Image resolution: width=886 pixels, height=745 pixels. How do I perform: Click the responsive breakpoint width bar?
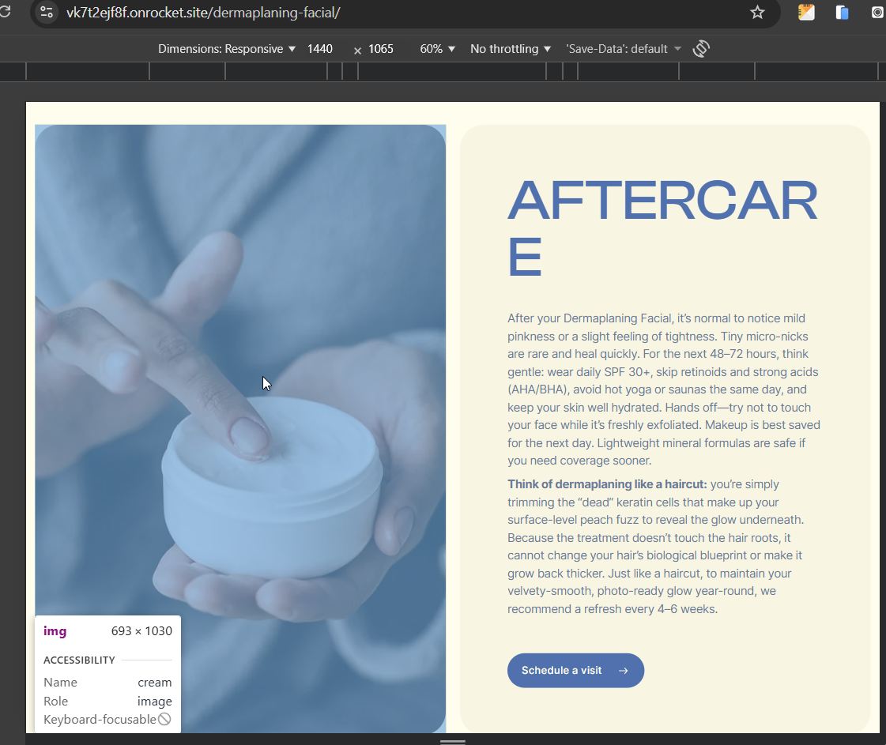(443, 71)
